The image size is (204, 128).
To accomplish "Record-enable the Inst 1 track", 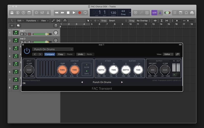I will click(x=29, y=34).
